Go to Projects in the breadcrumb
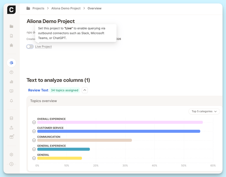Screen dimensions: 226x177 coord(38,8)
